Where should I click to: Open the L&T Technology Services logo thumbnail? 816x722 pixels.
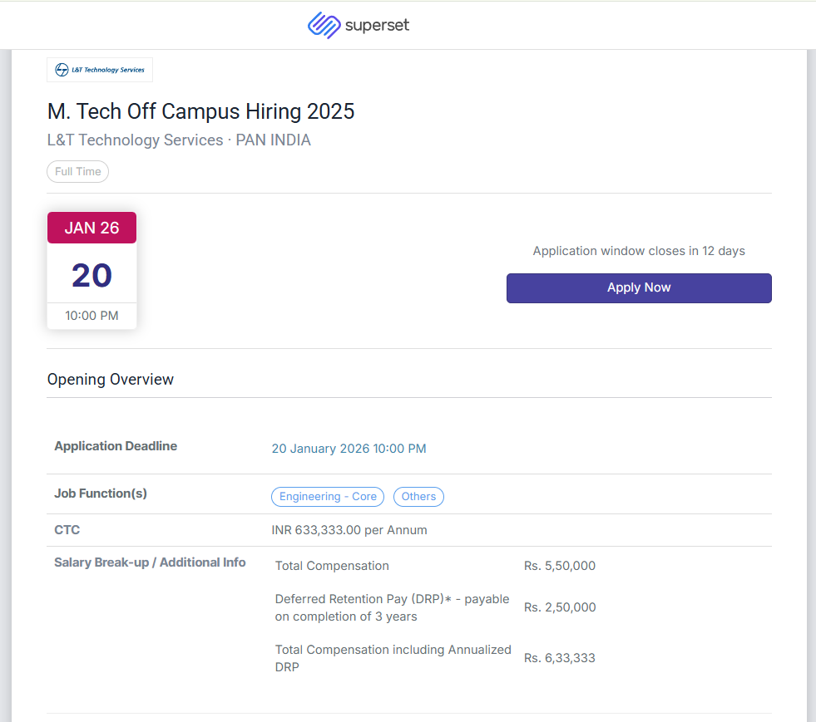tap(100, 70)
